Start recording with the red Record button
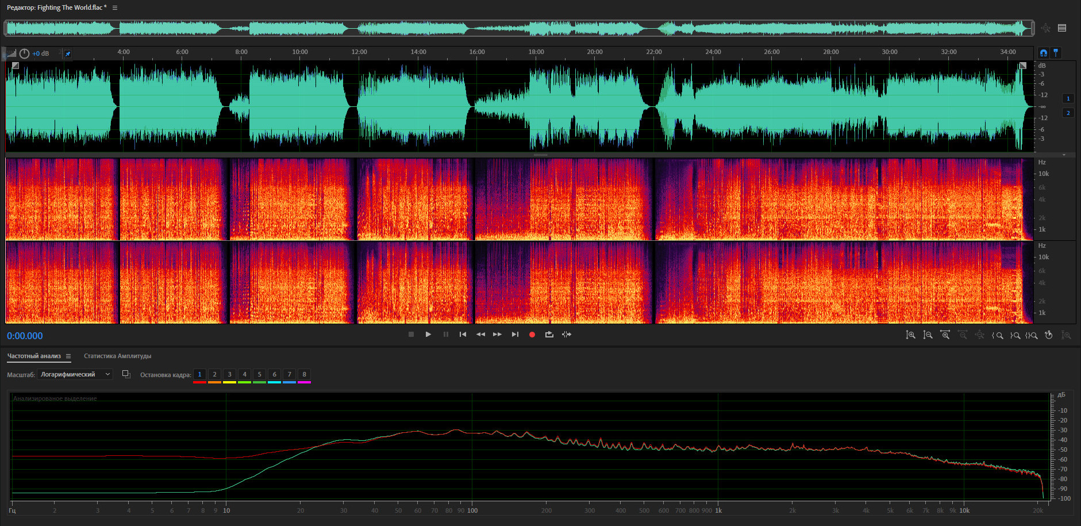This screenshot has width=1081, height=526. (x=532, y=335)
